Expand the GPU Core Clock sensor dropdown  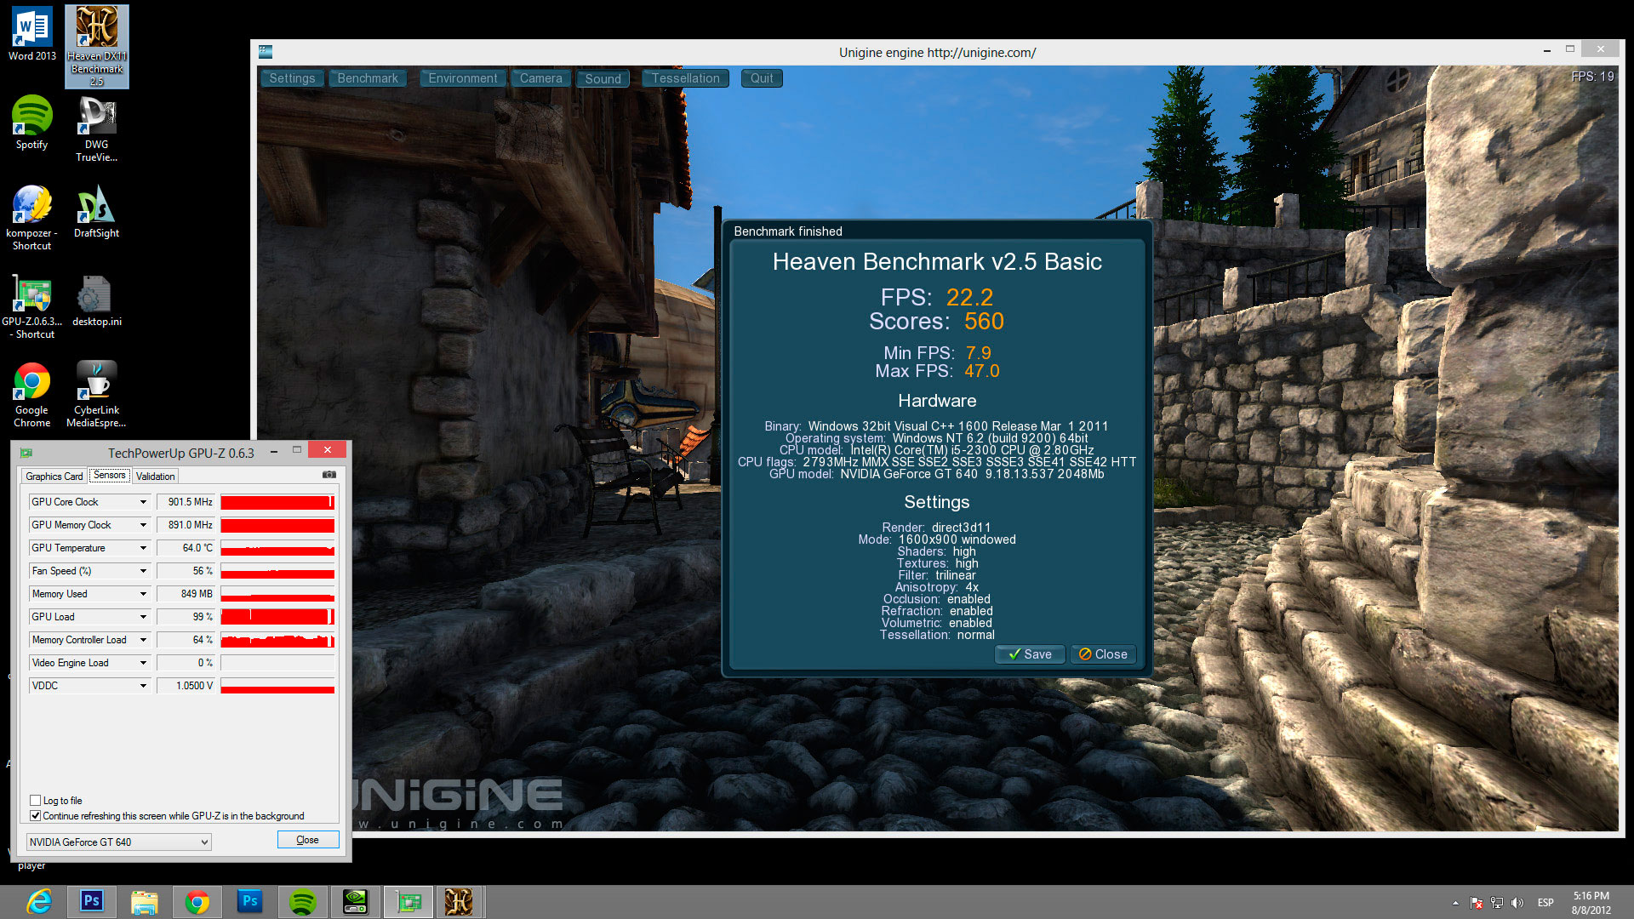click(x=143, y=502)
